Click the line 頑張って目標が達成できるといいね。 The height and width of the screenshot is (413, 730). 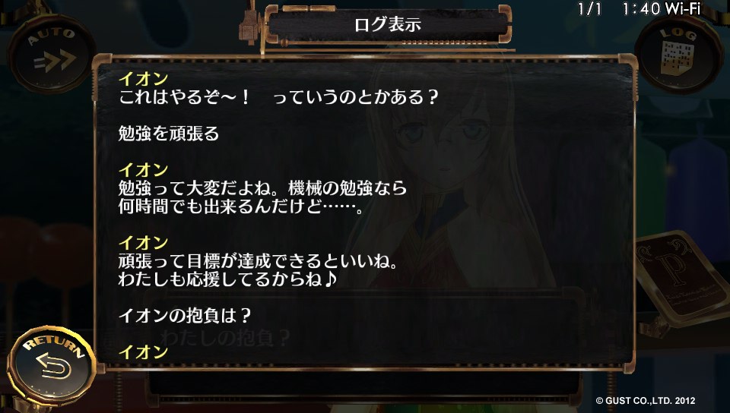click(259, 261)
